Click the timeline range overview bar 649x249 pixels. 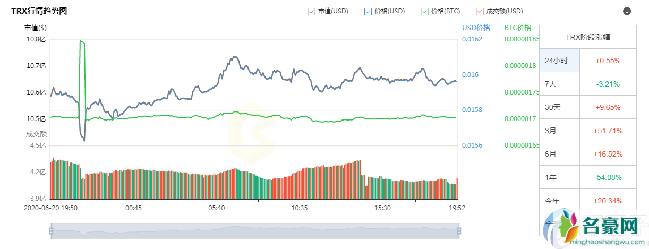click(255, 230)
